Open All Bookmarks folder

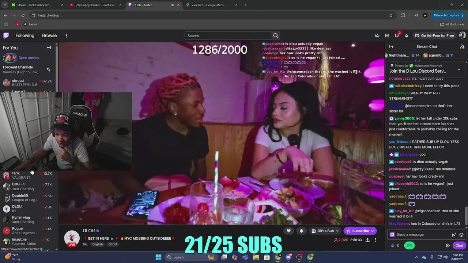click(452, 24)
